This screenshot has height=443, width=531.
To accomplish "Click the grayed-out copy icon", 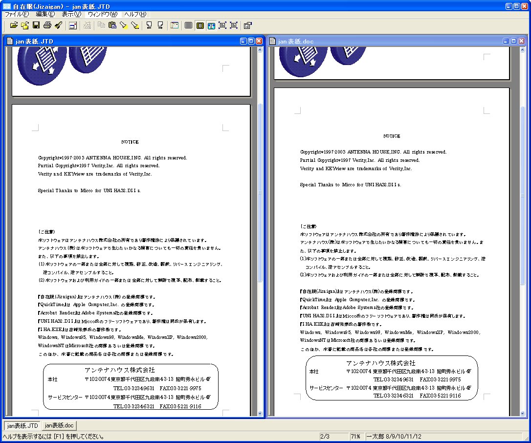I will pos(101,25).
